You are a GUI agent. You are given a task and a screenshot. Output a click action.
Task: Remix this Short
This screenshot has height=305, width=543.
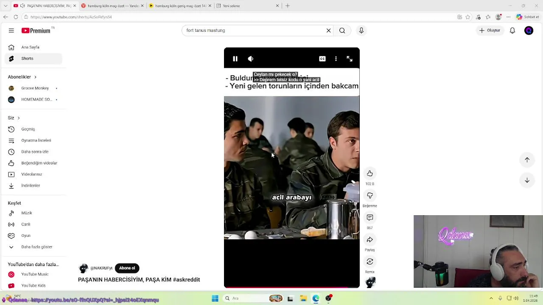coord(370,261)
